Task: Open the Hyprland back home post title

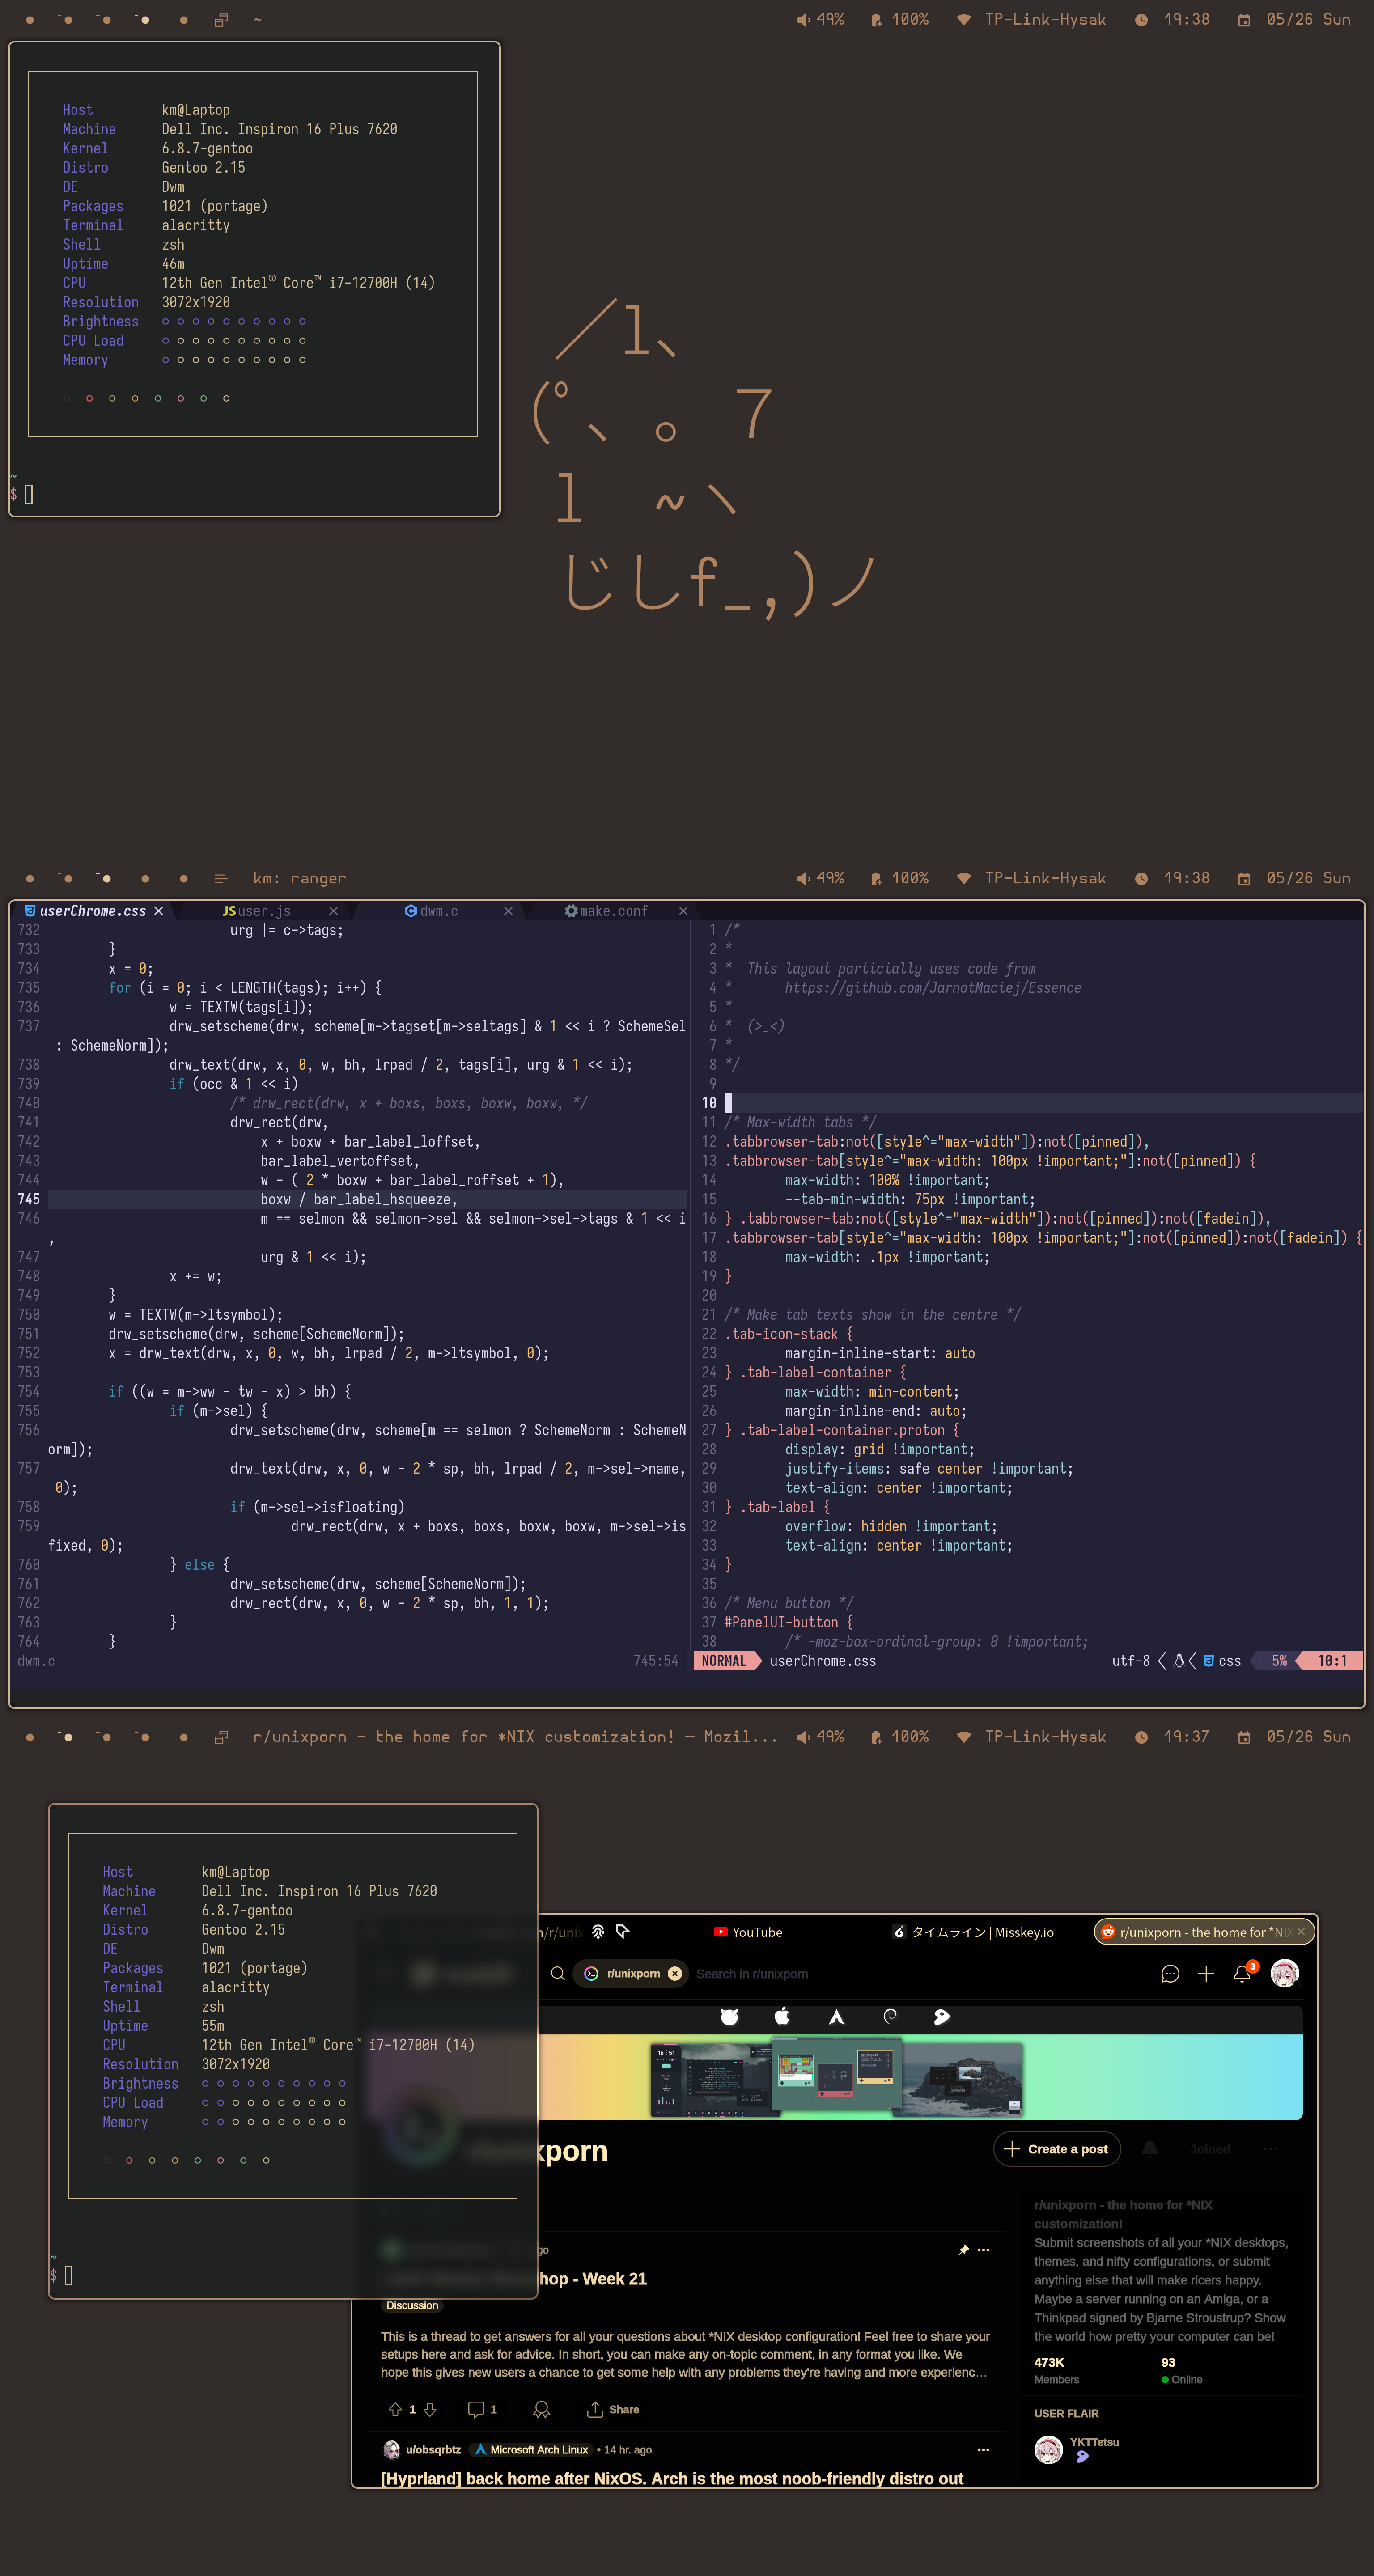Action: [671, 2478]
